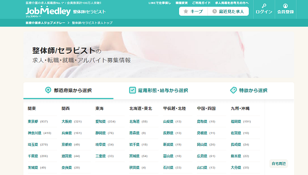Click the 整体師/セラピスト求人トップ breadcrumb

tap(92, 23)
